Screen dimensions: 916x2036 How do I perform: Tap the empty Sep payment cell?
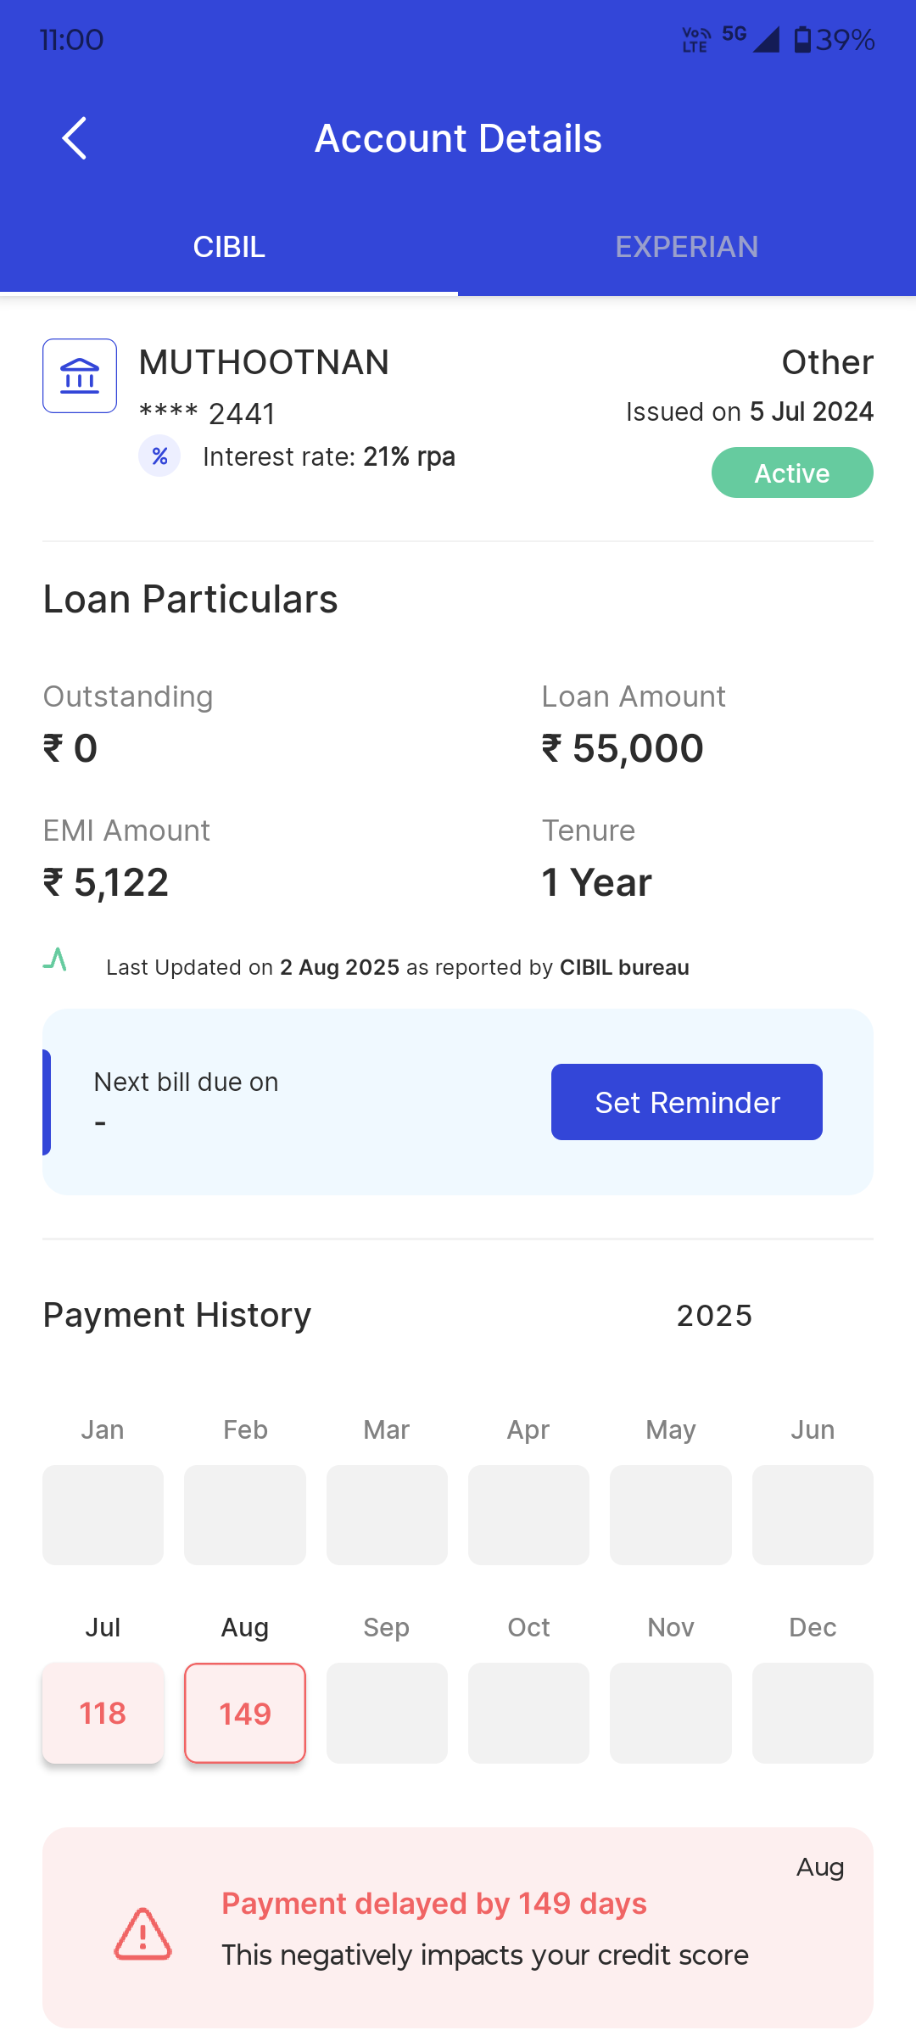click(x=387, y=1713)
